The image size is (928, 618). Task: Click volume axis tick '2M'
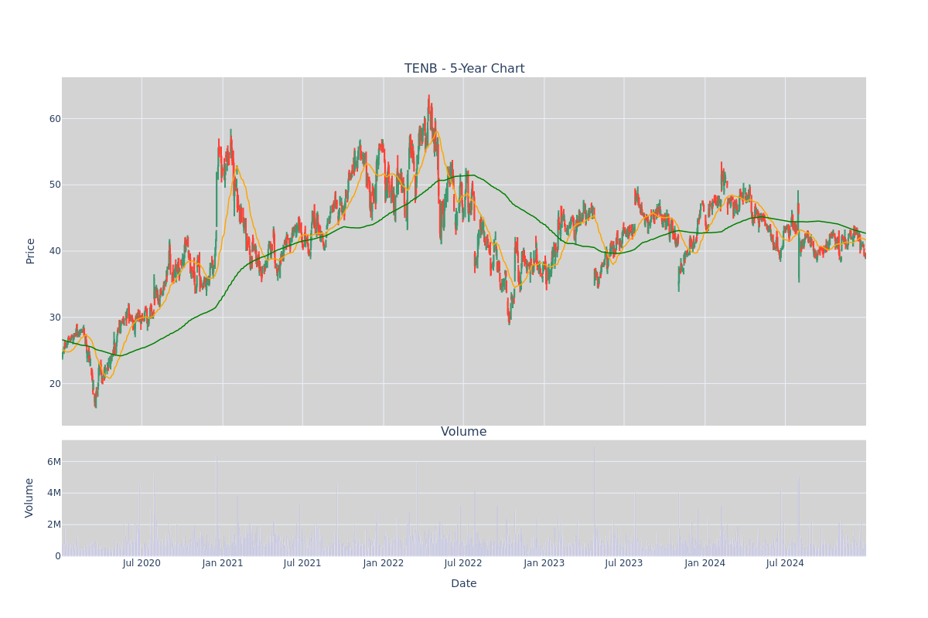(x=54, y=525)
